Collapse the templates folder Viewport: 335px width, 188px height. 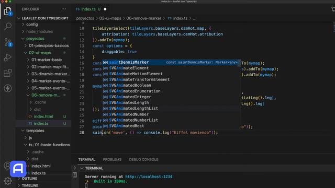(43, 131)
